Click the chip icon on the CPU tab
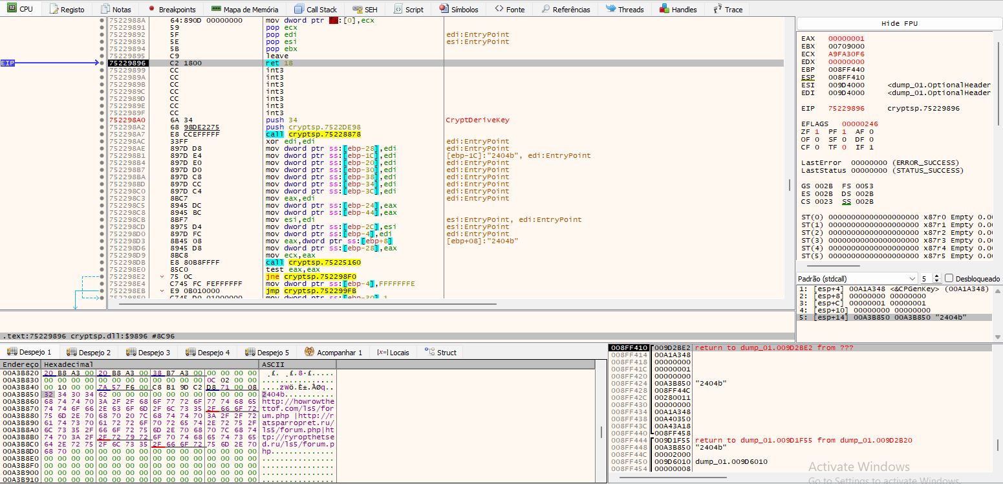The width and height of the screenshot is (1003, 484). coord(10,9)
